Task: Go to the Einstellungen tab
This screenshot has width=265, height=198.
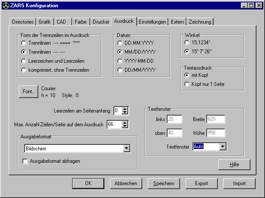Action: point(152,21)
